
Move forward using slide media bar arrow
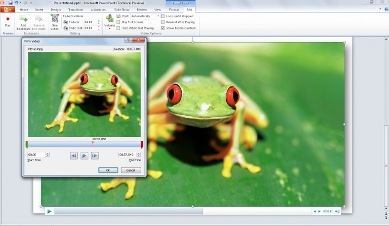[x=319, y=212]
